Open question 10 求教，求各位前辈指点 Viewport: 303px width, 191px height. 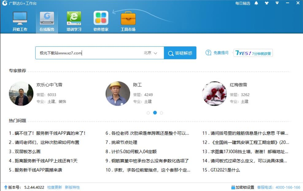click(148, 170)
